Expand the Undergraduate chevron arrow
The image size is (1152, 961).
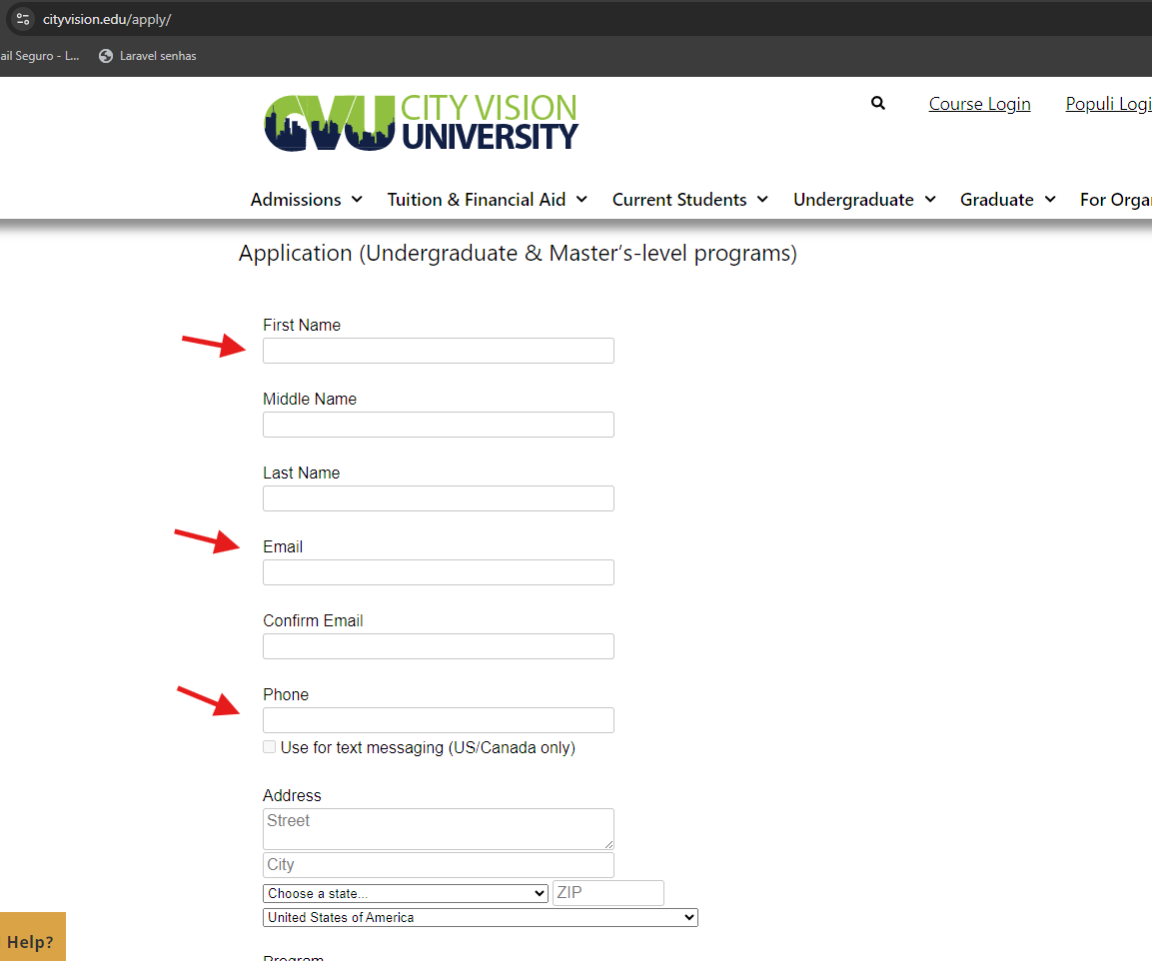930,199
